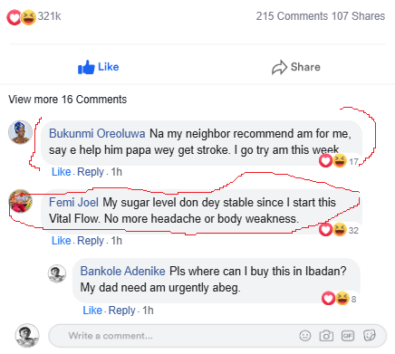Open the 107 Shares link
This screenshot has width=395, height=354.
358,16
